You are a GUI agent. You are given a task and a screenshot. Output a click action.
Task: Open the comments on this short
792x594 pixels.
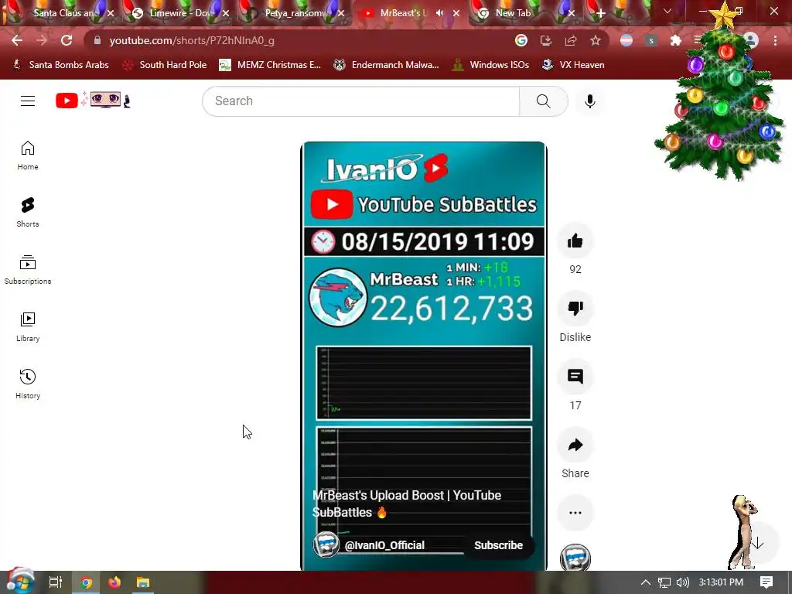pos(575,377)
